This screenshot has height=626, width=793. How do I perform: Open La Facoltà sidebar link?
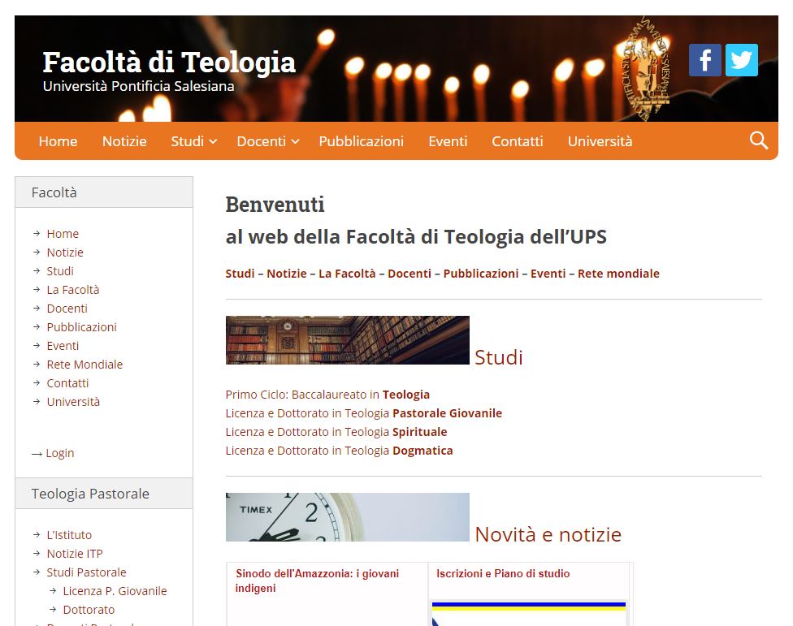tap(73, 290)
